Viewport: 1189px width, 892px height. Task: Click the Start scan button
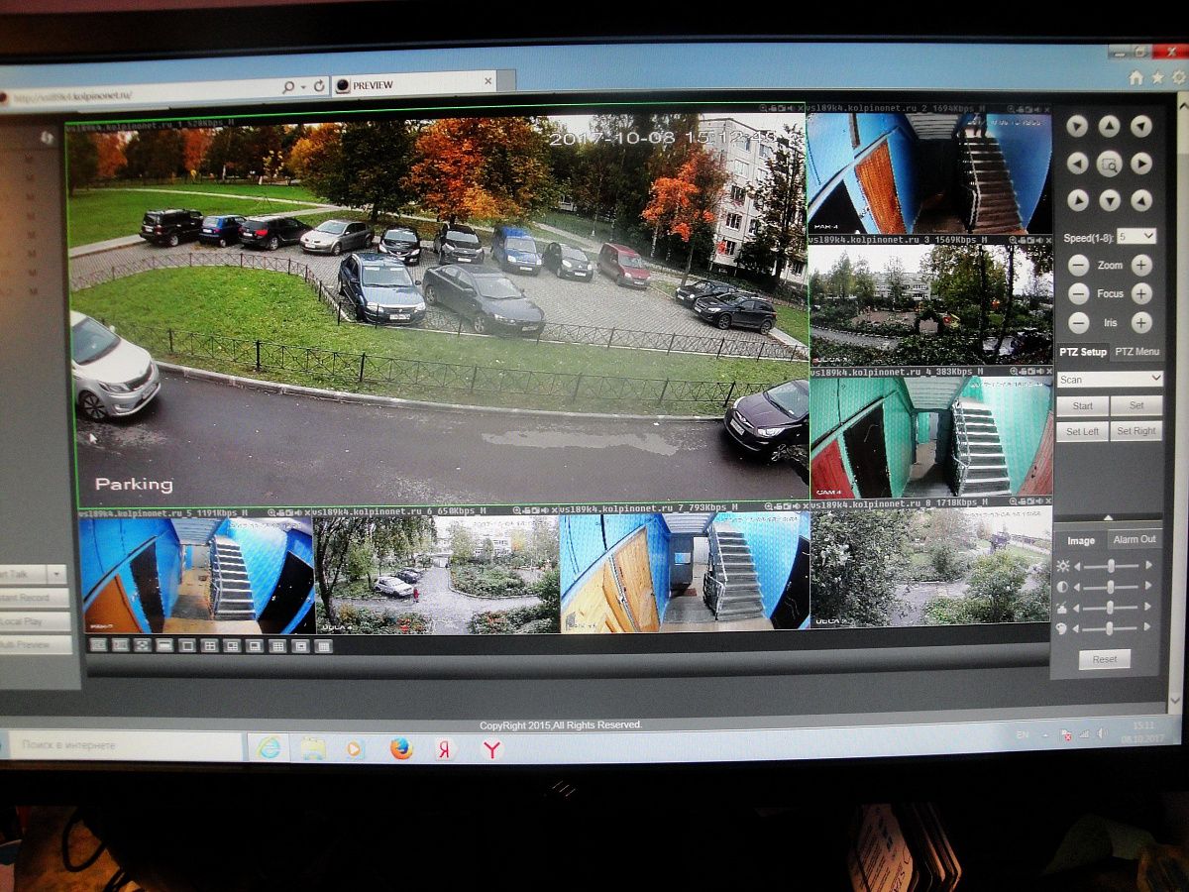coord(1082,406)
